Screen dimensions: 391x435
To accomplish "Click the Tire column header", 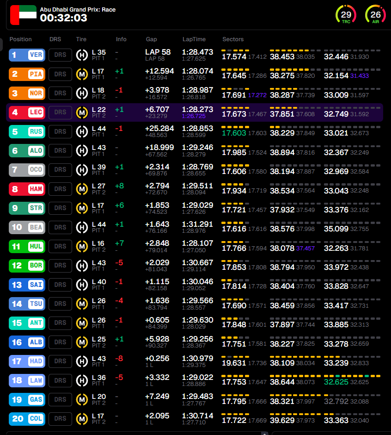I will 81,39.
